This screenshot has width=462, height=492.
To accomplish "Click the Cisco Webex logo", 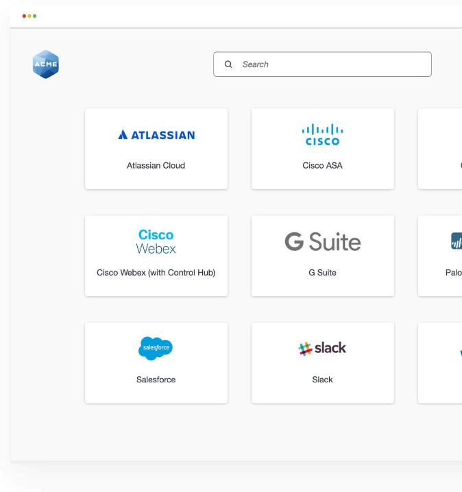I will 156,241.
